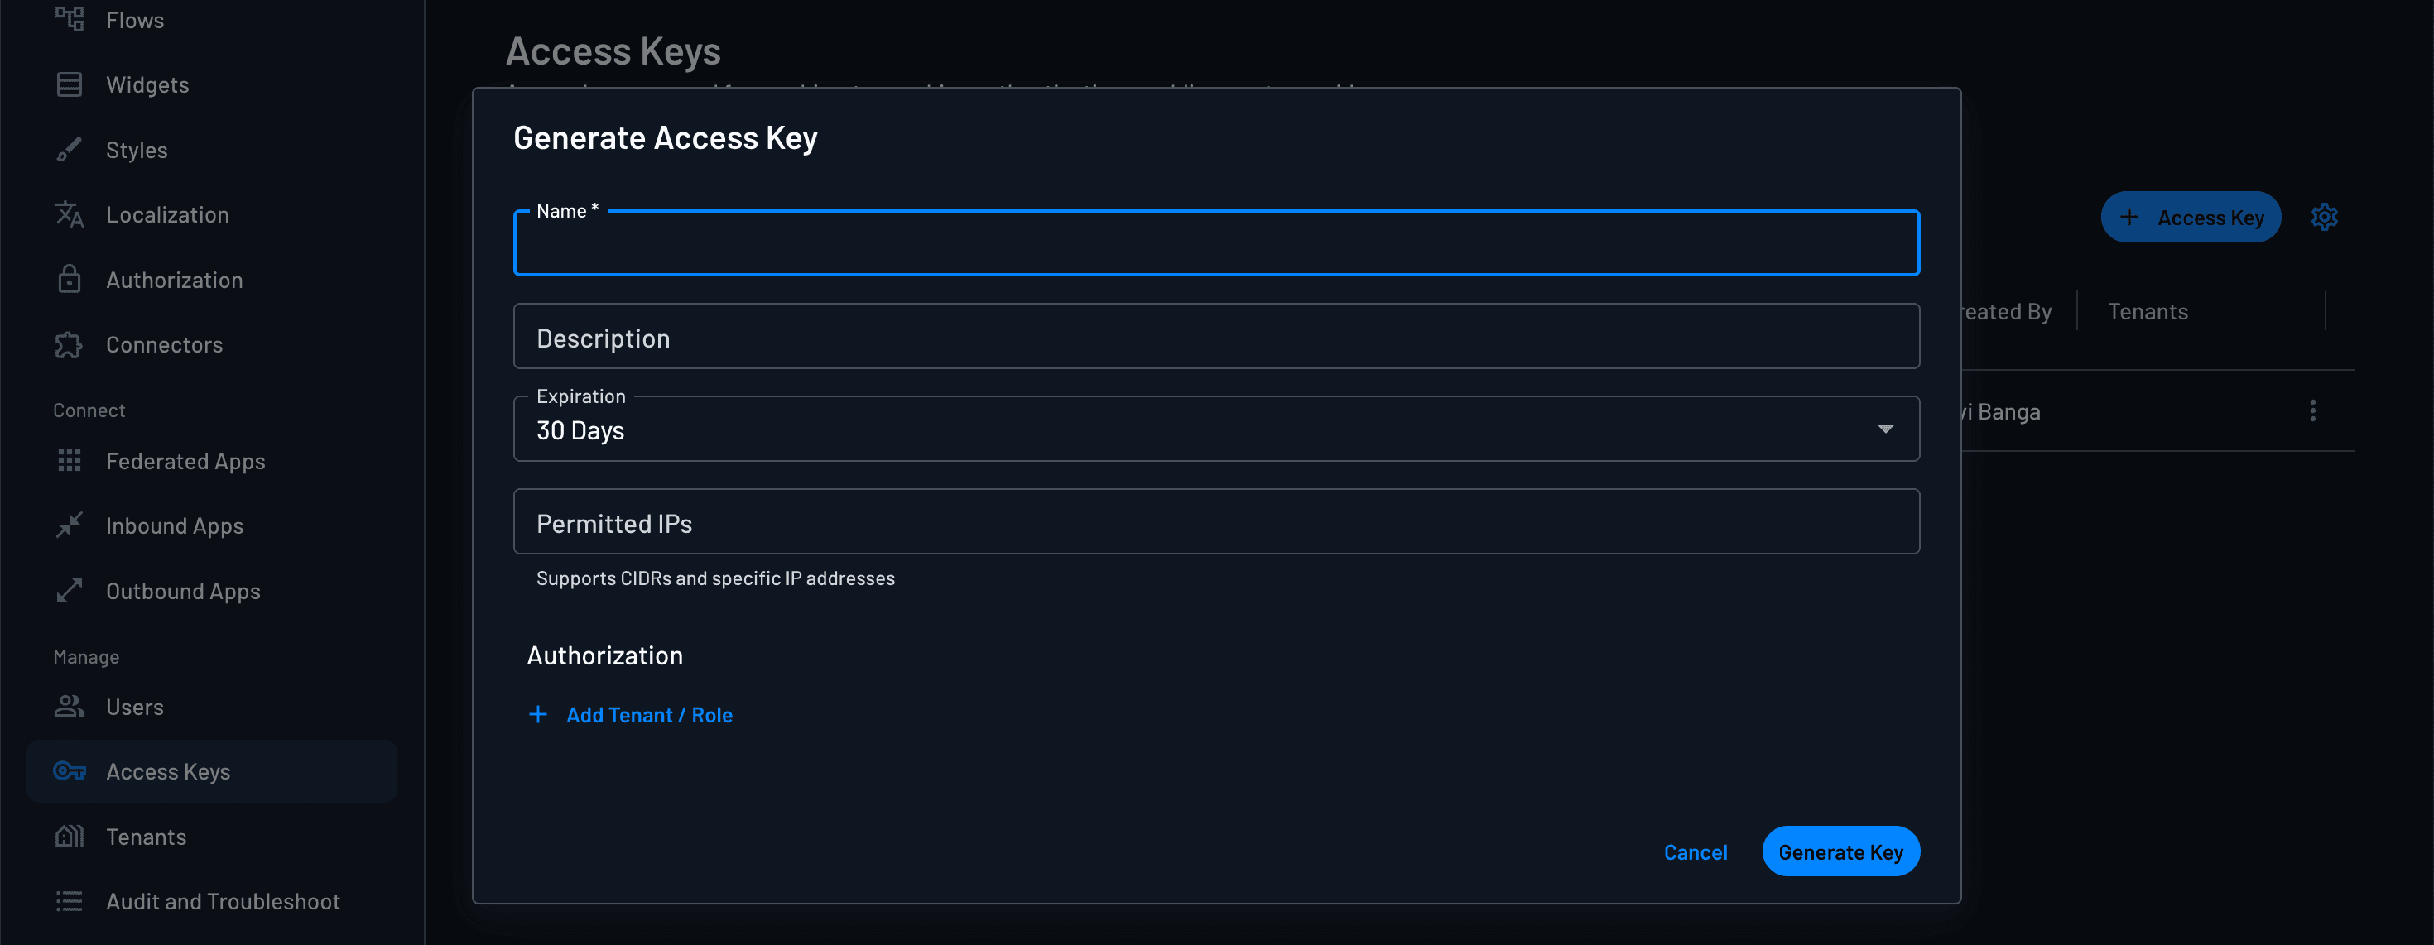The image size is (2434, 945).
Task: Select the Audit and Troubleshoot list icon
Action: coord(69,900)
